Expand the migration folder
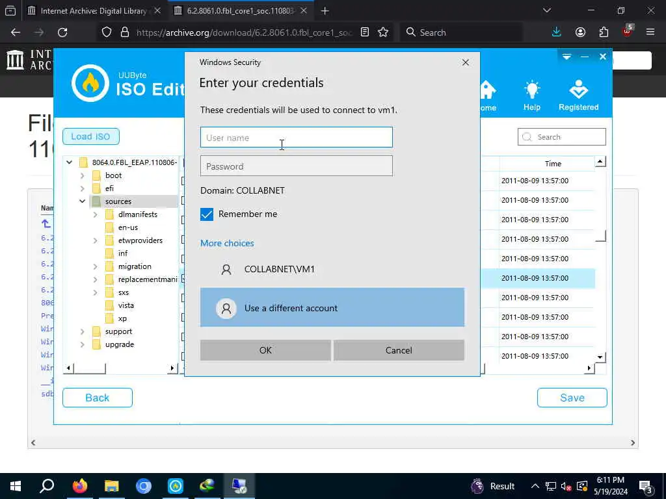Image resolution: width=666 pixels, height=499 pixels. (x=95, y=266)
